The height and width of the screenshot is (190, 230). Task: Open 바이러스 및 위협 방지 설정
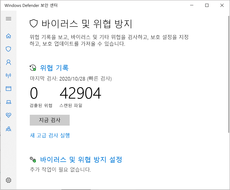[81, 160]
